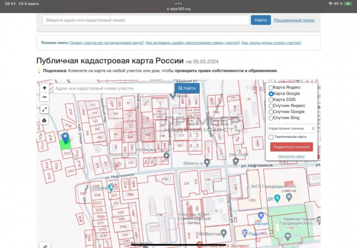Click the top blue Найти button
This screenshot has width=357, height=248.
pos(260,20)
